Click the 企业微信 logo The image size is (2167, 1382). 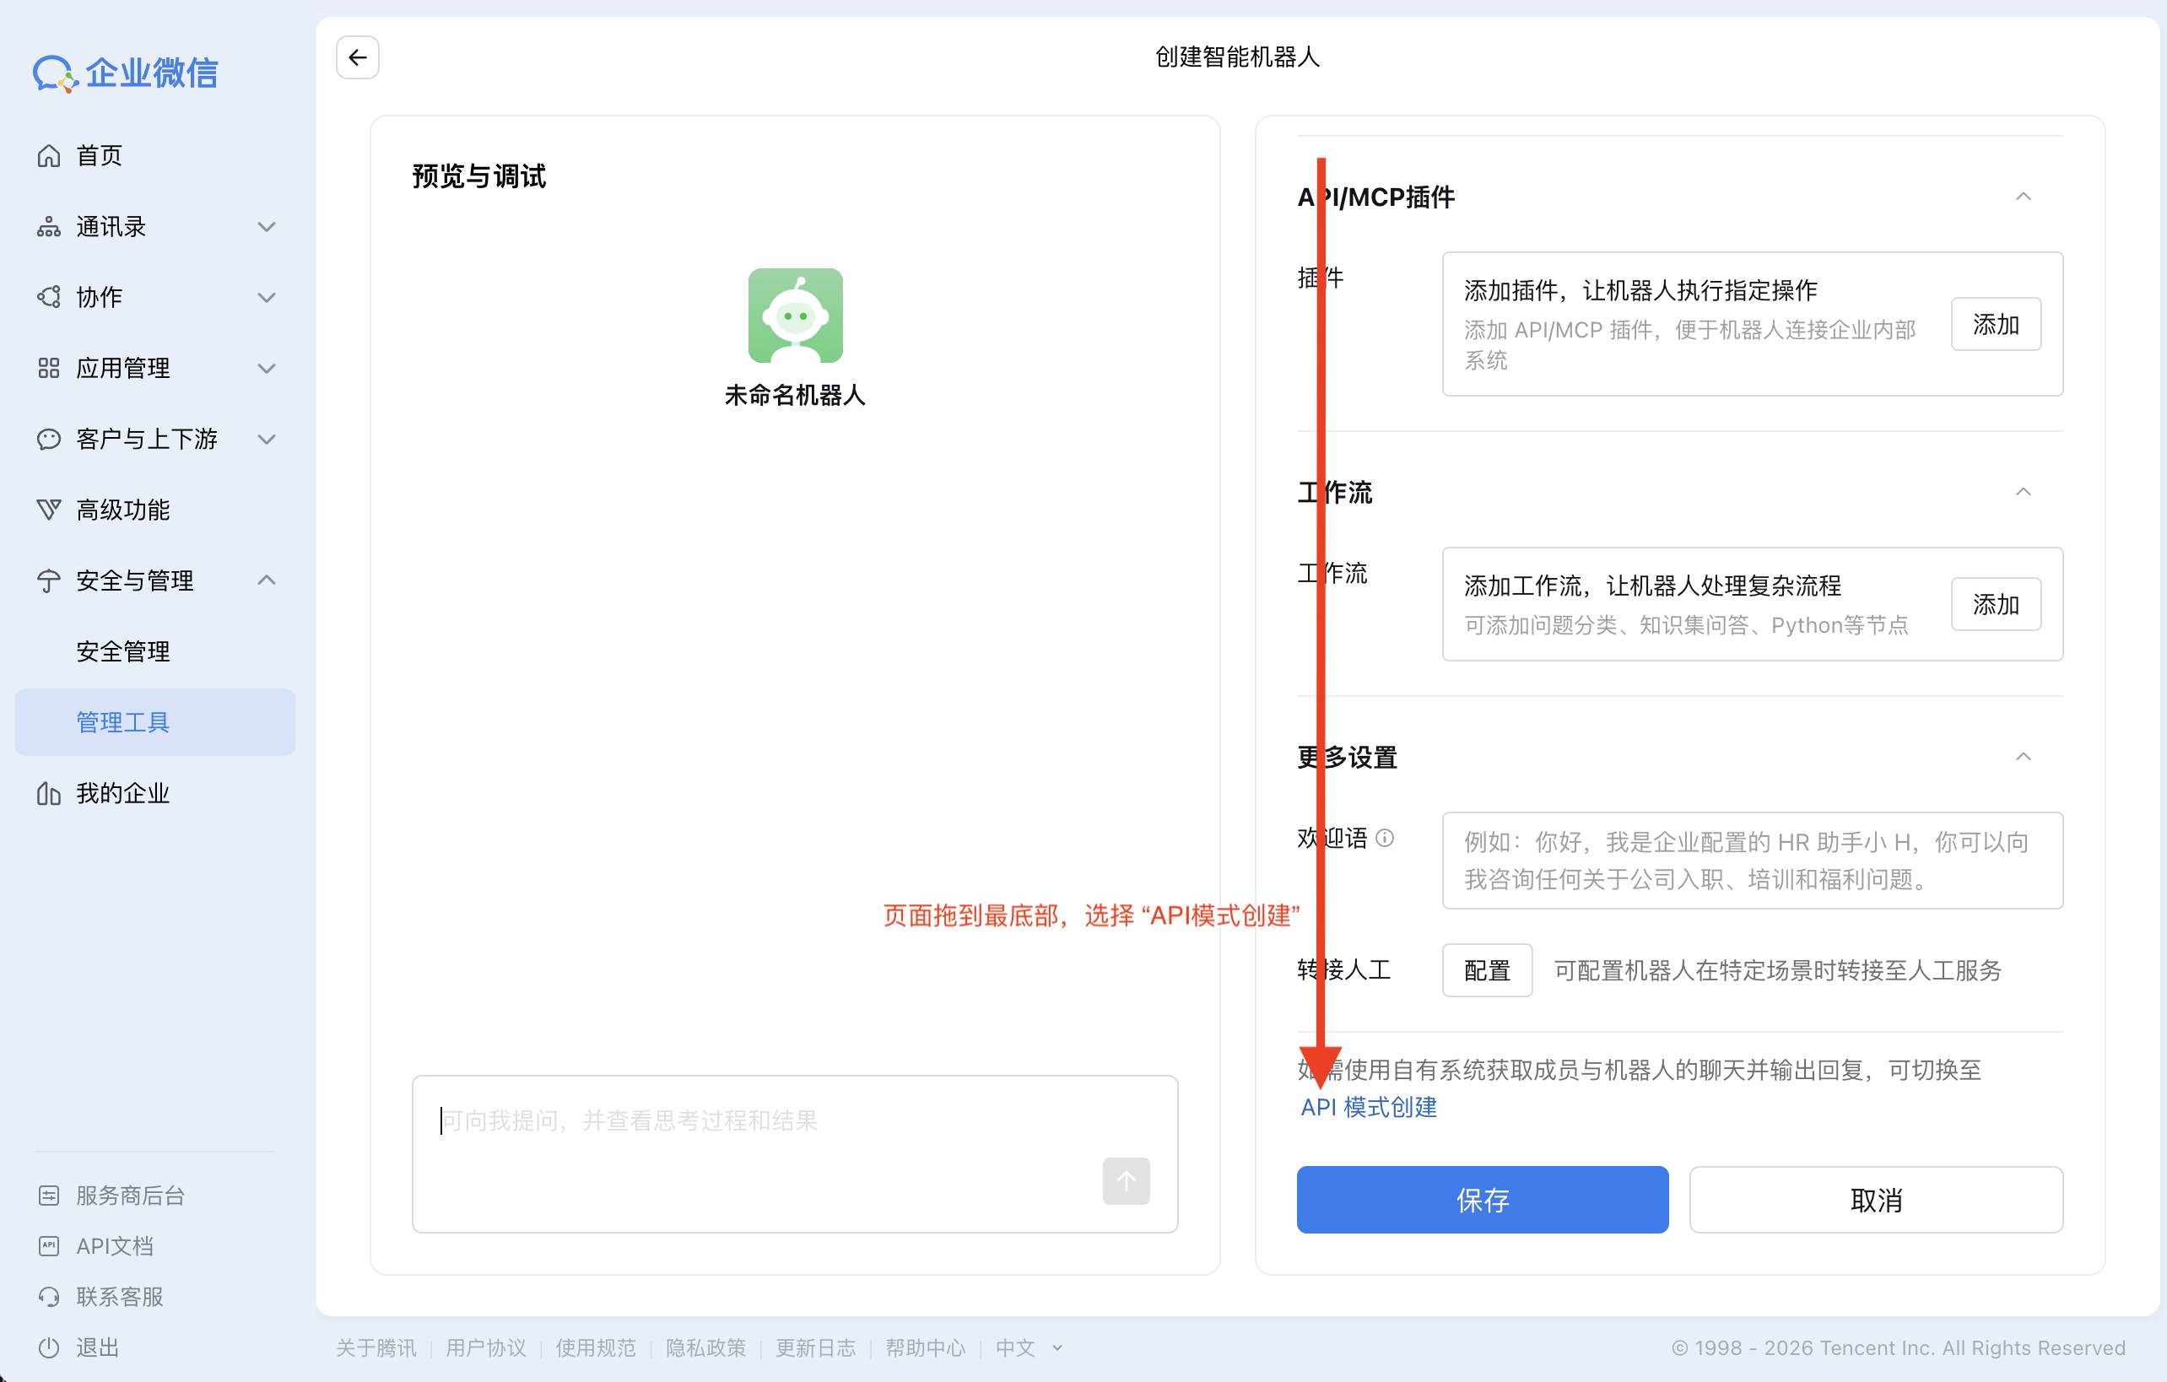pyautogui.click(x=126, y=73)
